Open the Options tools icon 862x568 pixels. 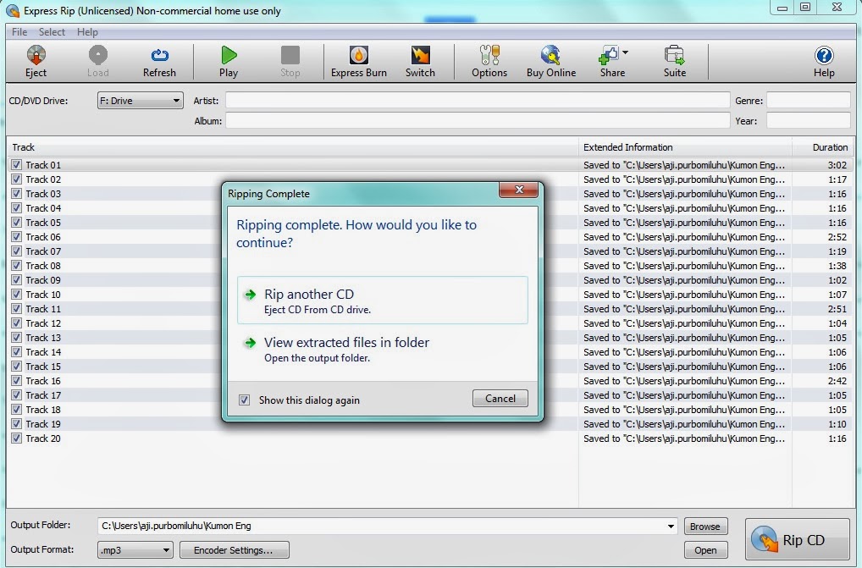(x=489, y=56)
